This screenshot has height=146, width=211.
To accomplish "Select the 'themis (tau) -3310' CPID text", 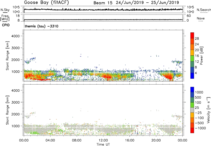I will coord(42,26).
